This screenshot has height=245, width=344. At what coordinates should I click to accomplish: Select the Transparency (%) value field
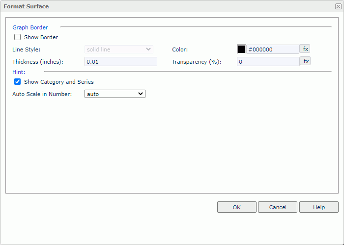click(268, 62)
